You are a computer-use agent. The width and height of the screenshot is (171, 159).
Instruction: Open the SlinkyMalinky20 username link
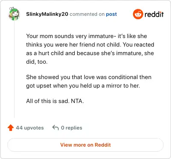(x=47, y=14)
